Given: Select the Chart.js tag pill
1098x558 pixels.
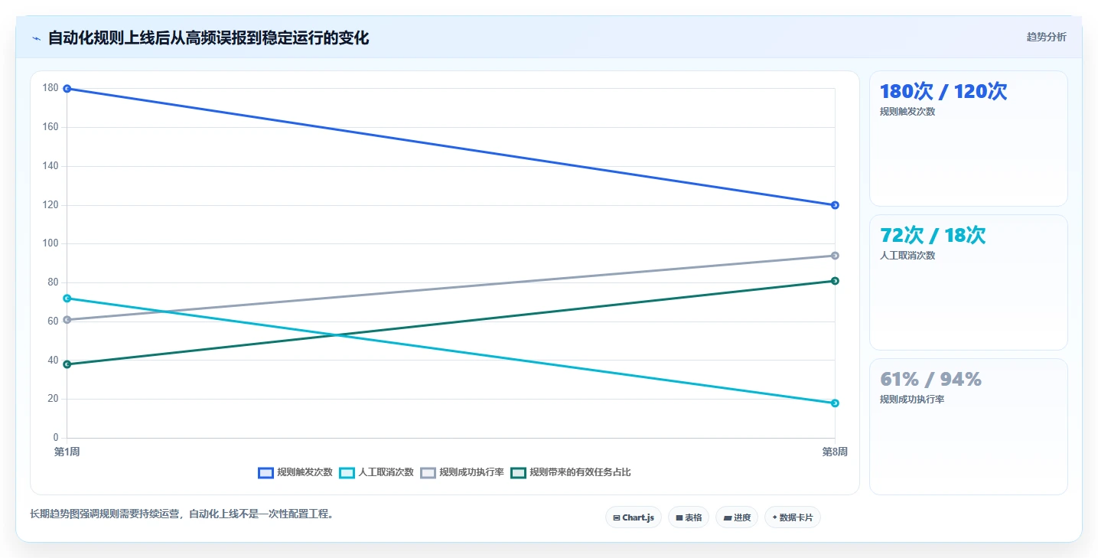Looking at the screenshot, I should [633, 518].
